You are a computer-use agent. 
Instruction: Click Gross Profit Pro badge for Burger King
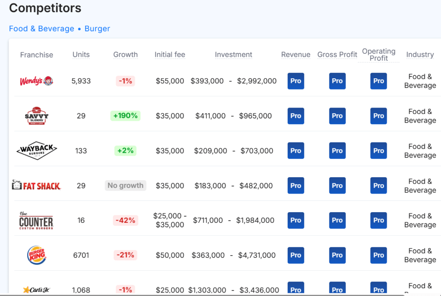337,255
